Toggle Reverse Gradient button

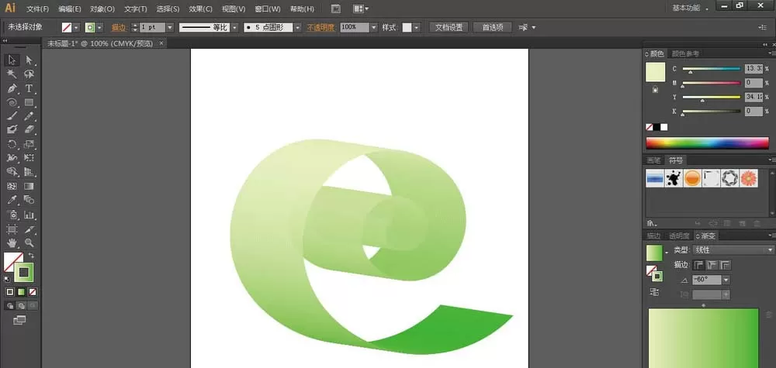[x=655, y=292]
